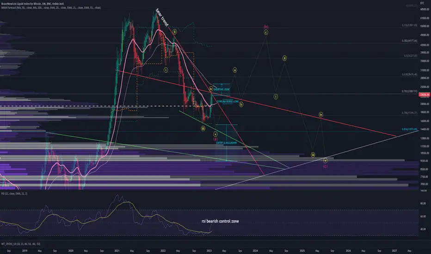Select the 35000.00 price axis label
The height and width of the screenshot is (254, 431).
425,61
